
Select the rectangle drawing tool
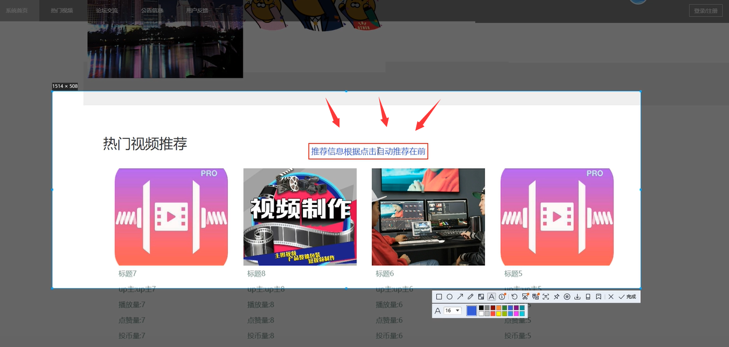pyautogui.click(x=439, y=297)
